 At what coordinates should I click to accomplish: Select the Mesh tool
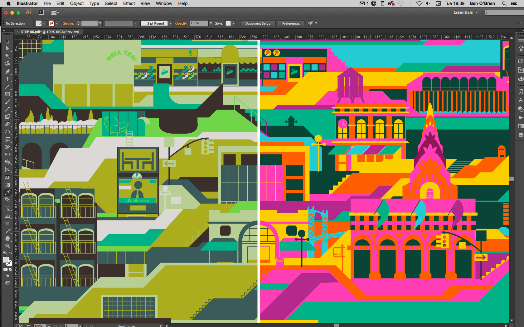click(7, 178)
